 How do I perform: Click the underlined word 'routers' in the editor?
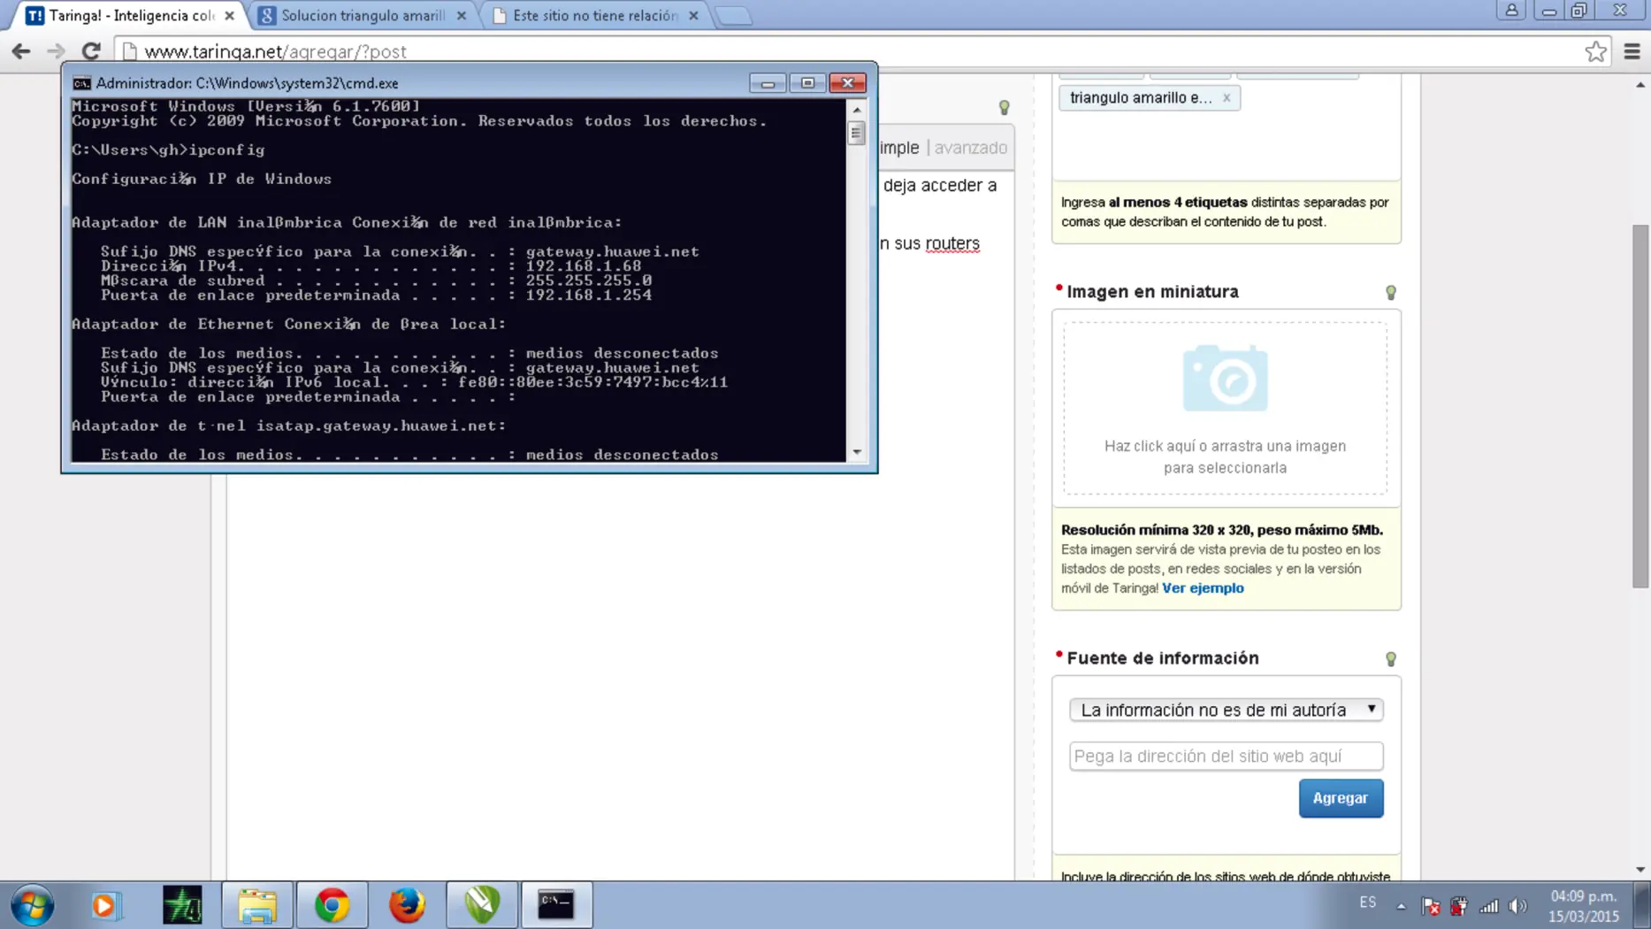952,243
